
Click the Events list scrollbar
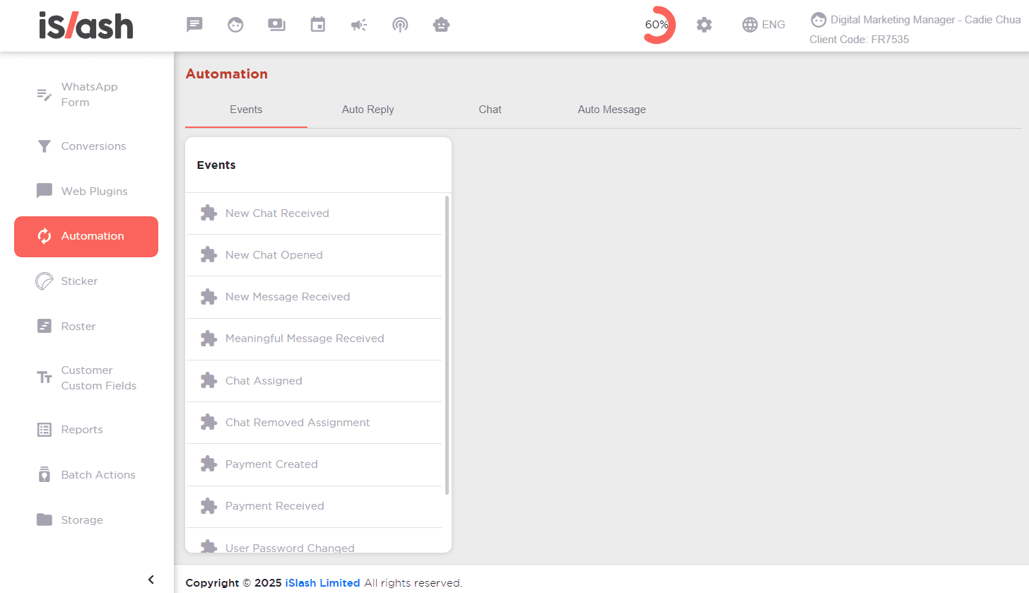447,346
